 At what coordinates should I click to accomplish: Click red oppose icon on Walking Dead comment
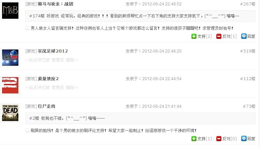[x=219, y=138]
